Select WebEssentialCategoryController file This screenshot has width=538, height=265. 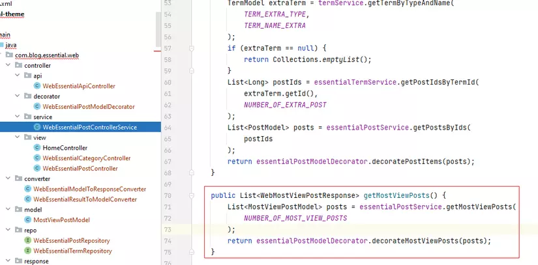click(86, 158)
